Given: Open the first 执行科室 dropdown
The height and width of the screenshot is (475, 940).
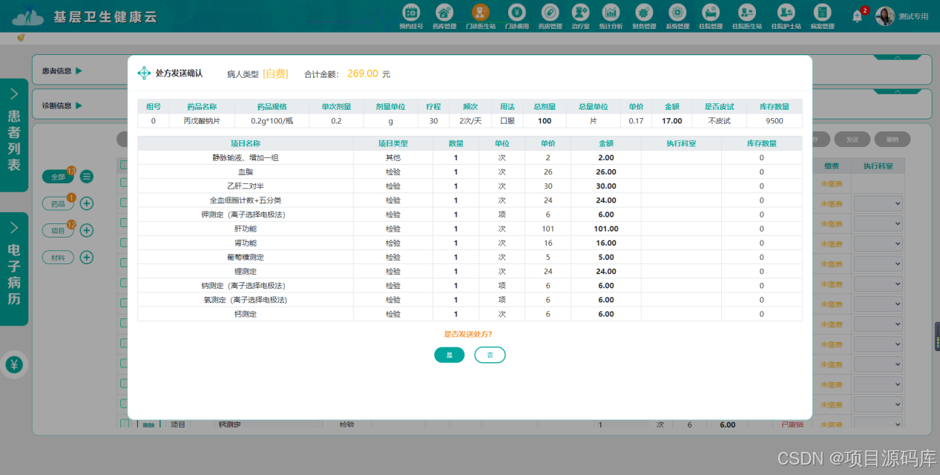Looking at the screenshot, I should tap(878, 203).
